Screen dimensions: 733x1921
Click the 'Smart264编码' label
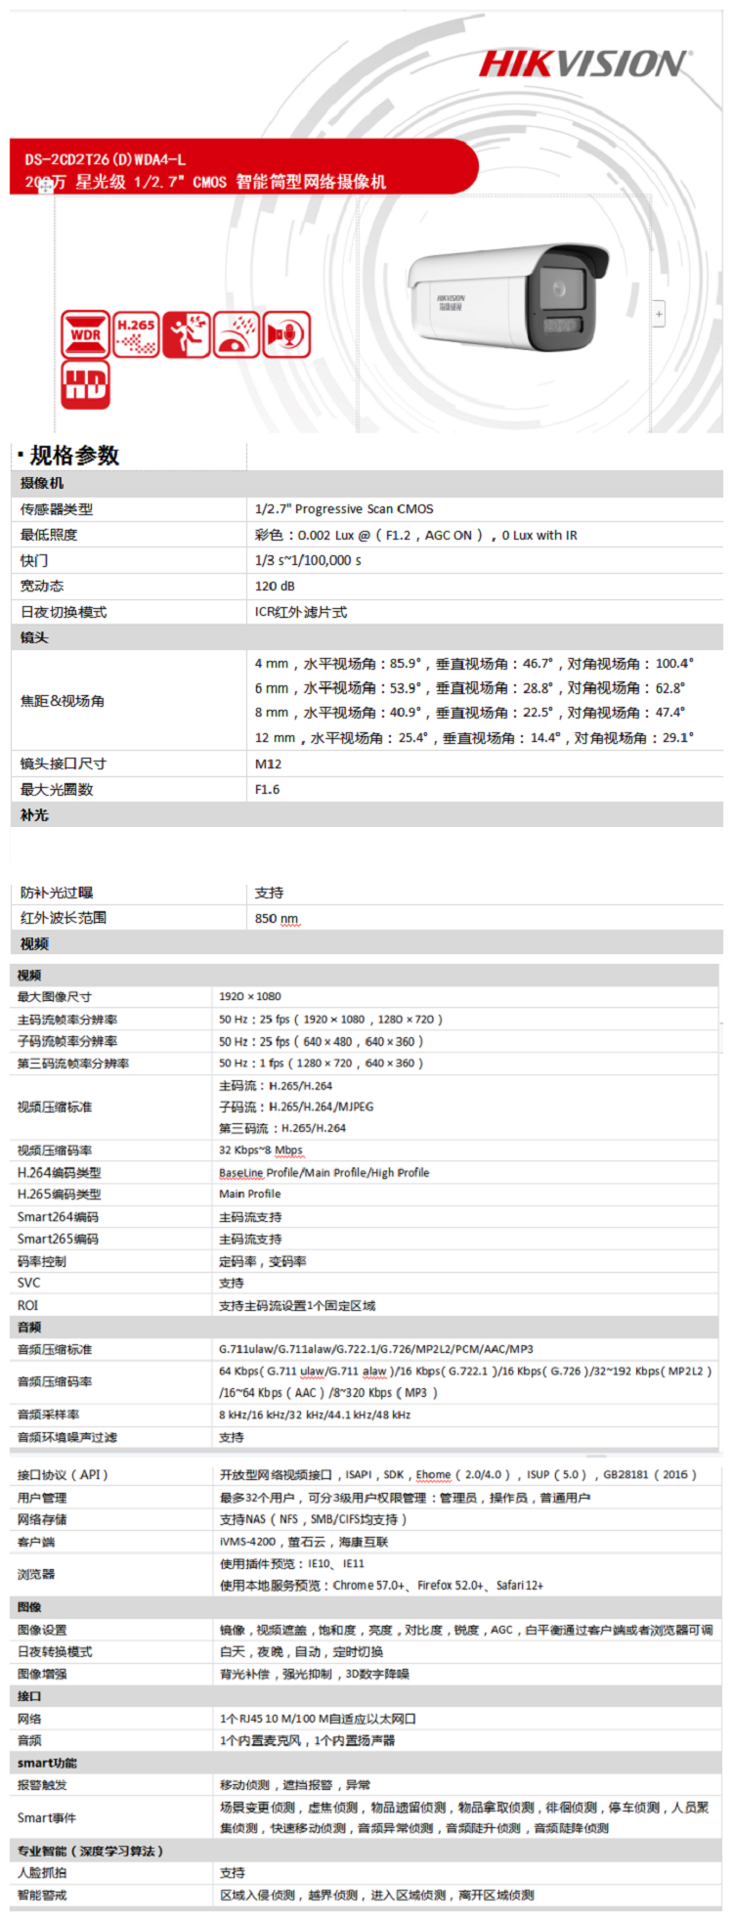coord(58,1217)
